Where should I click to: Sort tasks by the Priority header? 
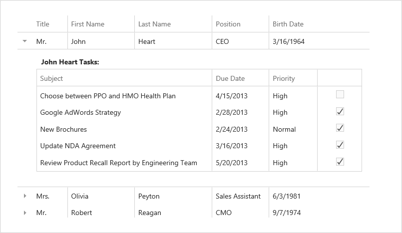tap(284, 78)
